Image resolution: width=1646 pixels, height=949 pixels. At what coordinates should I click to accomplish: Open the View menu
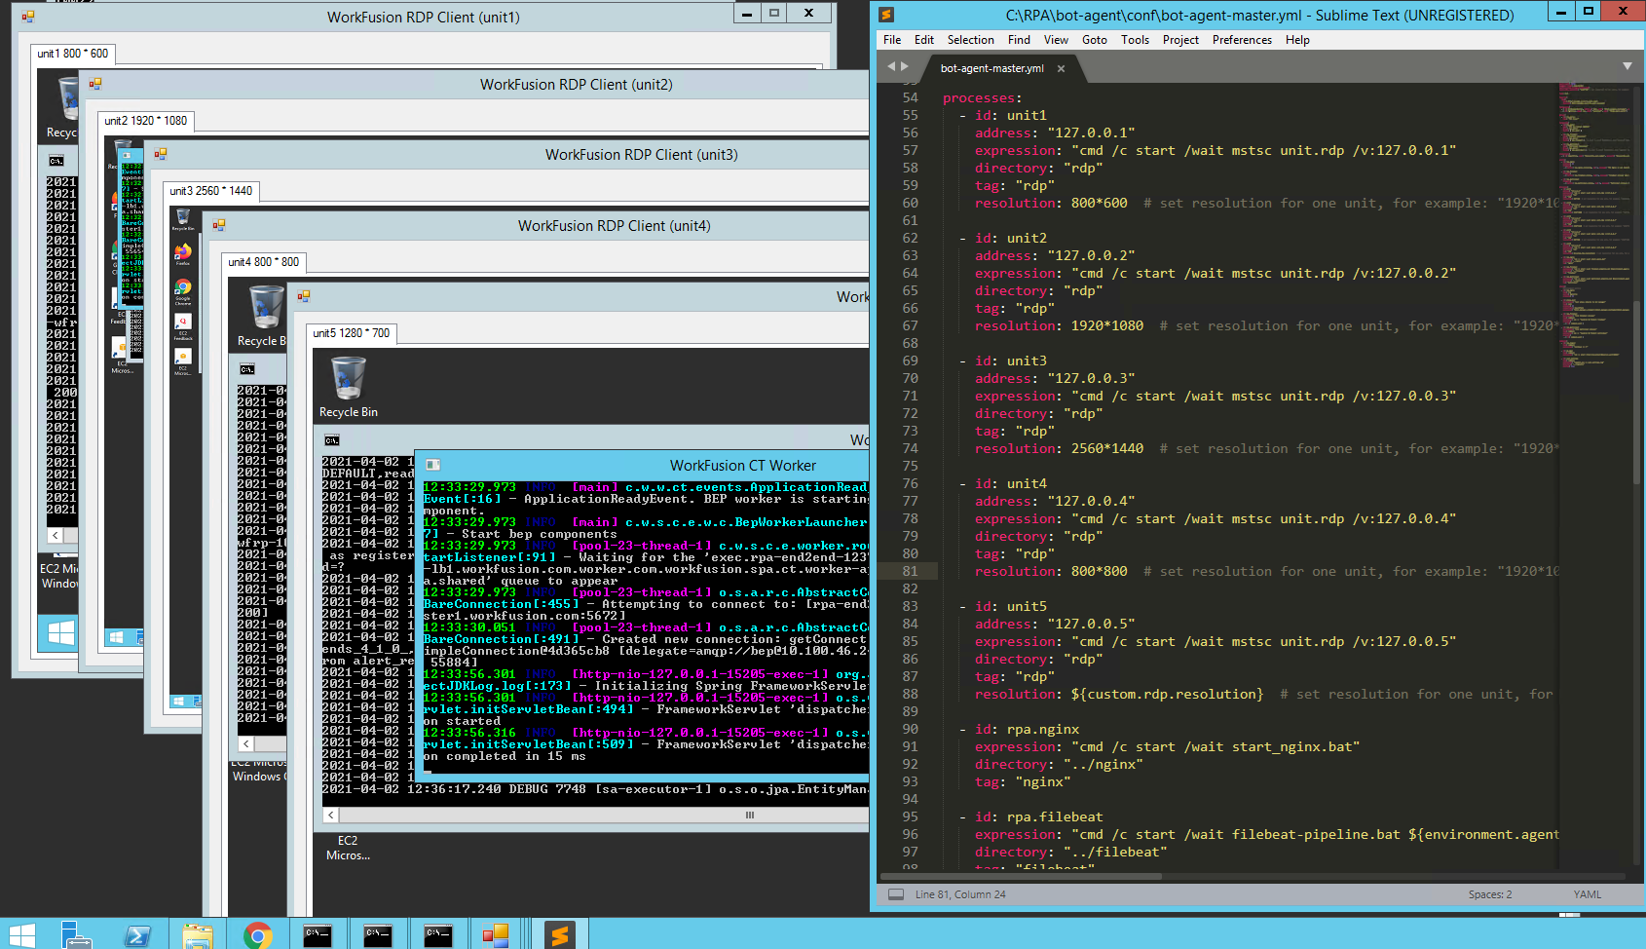pyautogui.click(x=1056, y=40)
